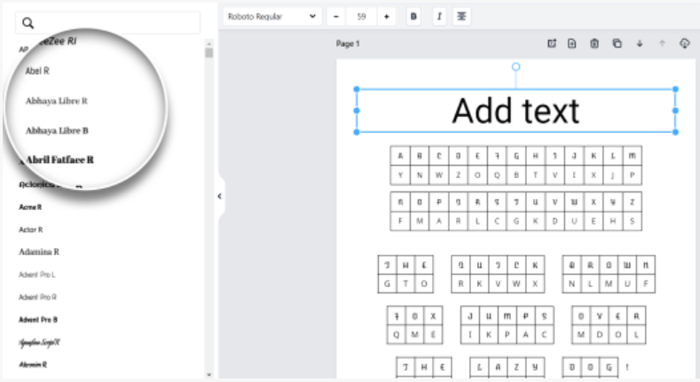Open the Roboto Regular font dropdown
This screenshot has height=382, width=700.
271,17
